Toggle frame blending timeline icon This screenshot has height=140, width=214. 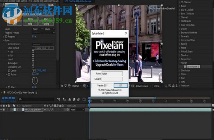click(x=74, y=99)
